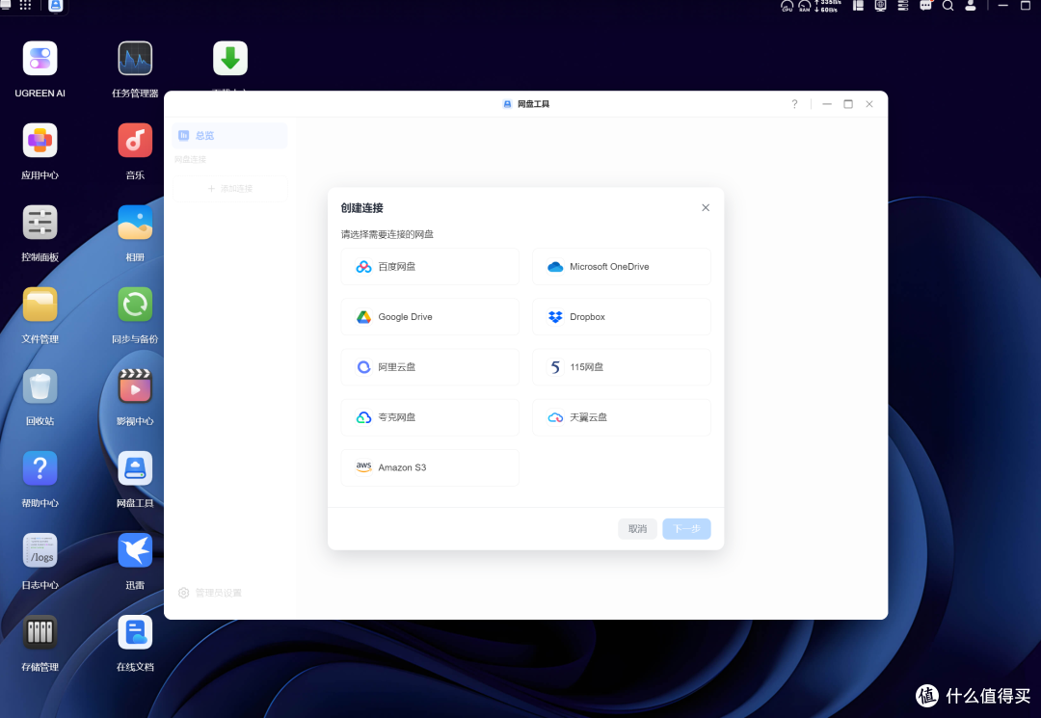1041x718 pixels.
Task: Open the RAM usage gauge in top bar
Action: [x=805, y=6]
